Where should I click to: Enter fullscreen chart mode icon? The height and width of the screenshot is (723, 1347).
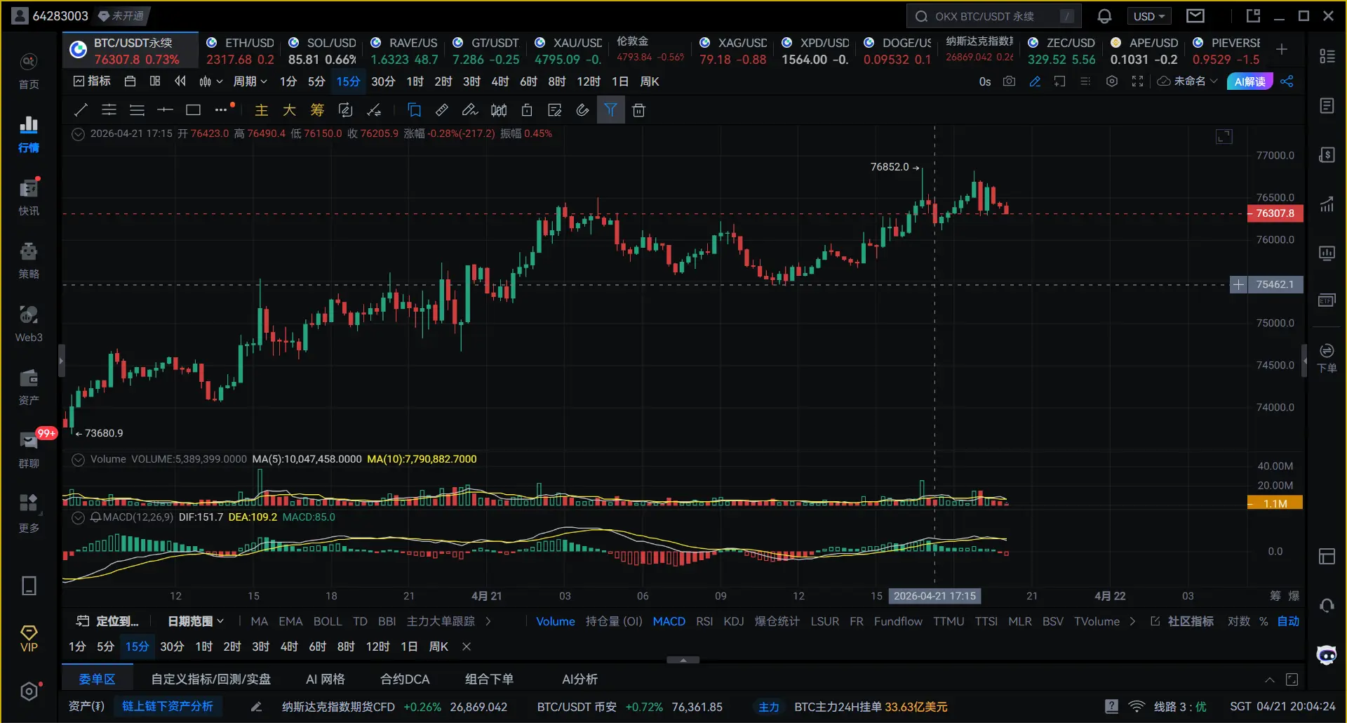(1137, 81)
